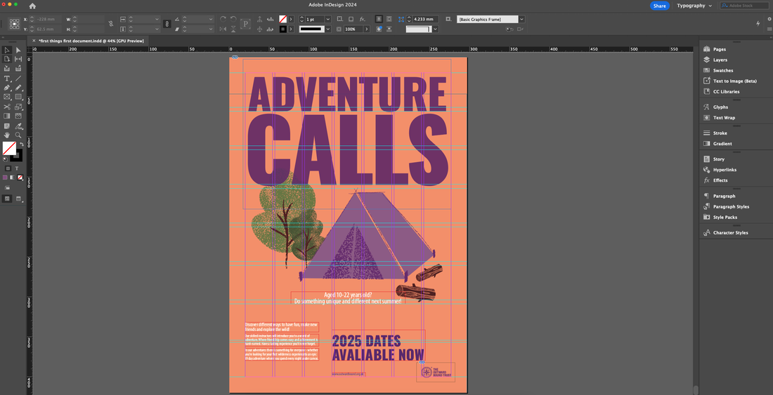The image size is (773, 395).
Task: Click flip horizontal icon in control bar
Action: pyautogui.click(x=223, y=29)
